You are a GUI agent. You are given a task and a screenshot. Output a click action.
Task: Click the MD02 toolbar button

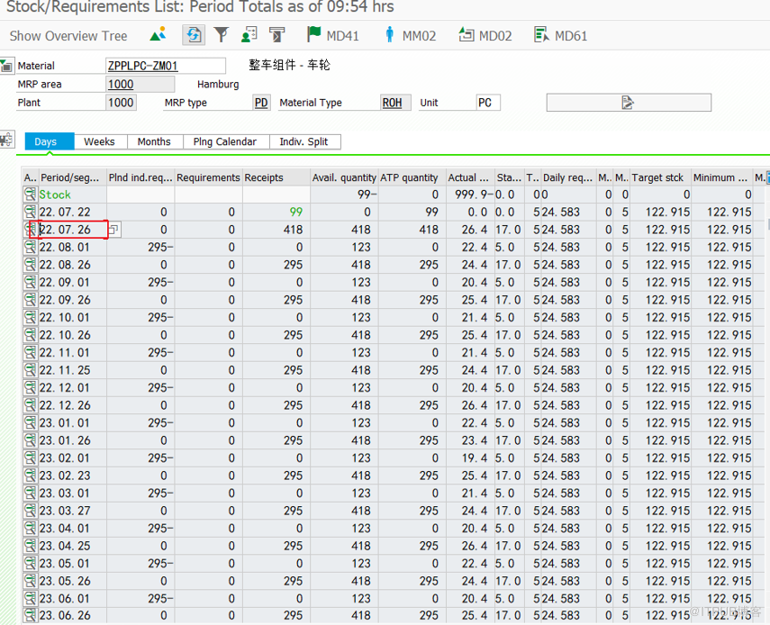coord(485,35)
